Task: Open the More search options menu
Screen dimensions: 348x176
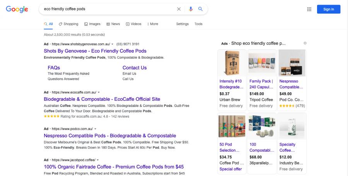Action: coord(153,24)
